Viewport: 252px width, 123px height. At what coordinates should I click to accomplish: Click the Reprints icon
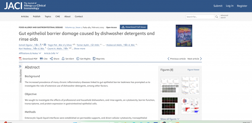94,59
